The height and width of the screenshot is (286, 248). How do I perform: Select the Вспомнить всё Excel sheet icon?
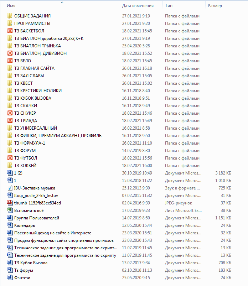[10, 210]
